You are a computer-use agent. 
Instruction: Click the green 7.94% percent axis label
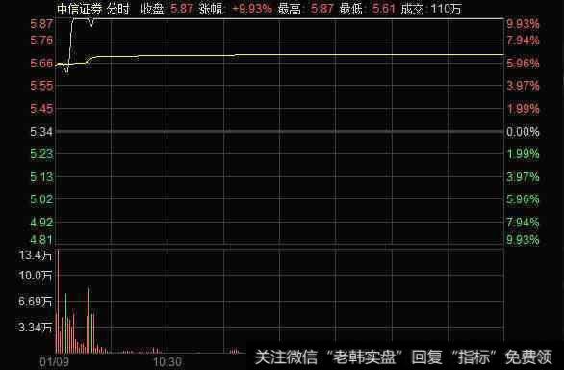[x=523, y=223]
